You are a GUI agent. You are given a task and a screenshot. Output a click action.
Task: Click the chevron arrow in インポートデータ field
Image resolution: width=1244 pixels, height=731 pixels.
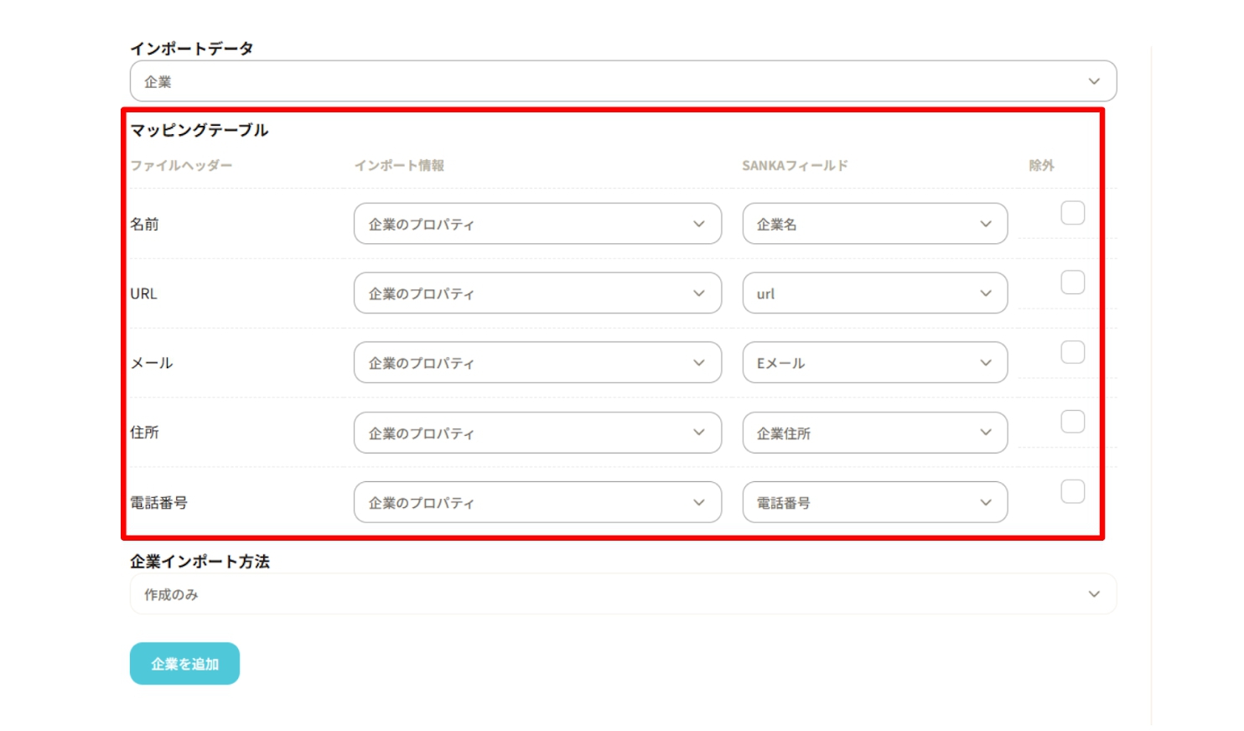pos(1094,81)
